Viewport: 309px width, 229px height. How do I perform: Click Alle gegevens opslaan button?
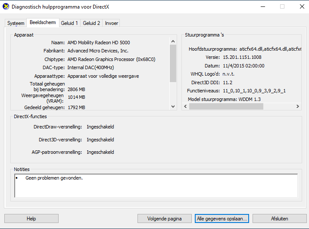(x=222, y=219)
